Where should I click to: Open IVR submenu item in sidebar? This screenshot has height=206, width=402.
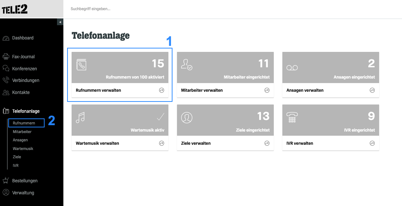[16, 165]
